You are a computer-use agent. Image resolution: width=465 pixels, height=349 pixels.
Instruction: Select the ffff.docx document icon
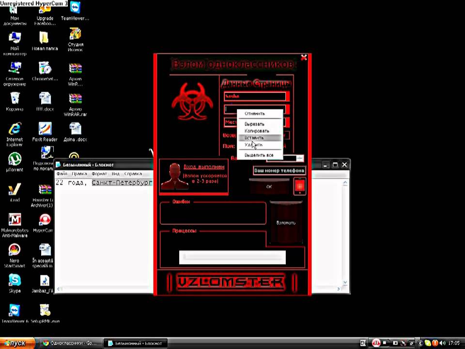(45, 102)
